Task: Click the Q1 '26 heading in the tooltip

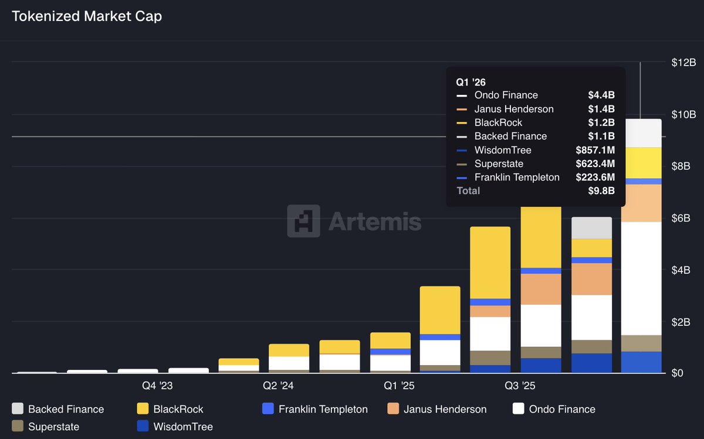Action: tap(471, 82)
